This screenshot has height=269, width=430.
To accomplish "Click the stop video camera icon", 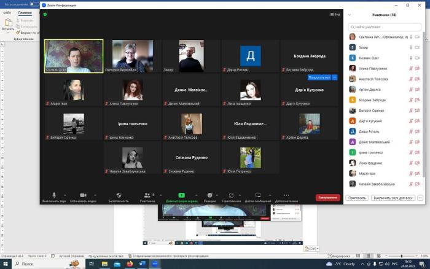I will tap(83, 195).
